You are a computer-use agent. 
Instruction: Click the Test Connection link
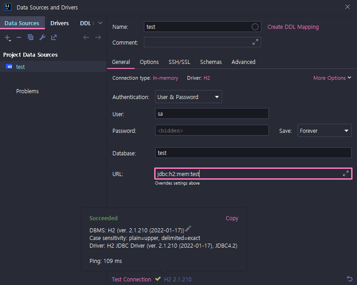131,279
